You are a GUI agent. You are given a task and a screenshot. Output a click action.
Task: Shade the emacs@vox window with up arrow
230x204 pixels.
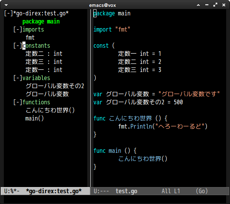point(198,5)
